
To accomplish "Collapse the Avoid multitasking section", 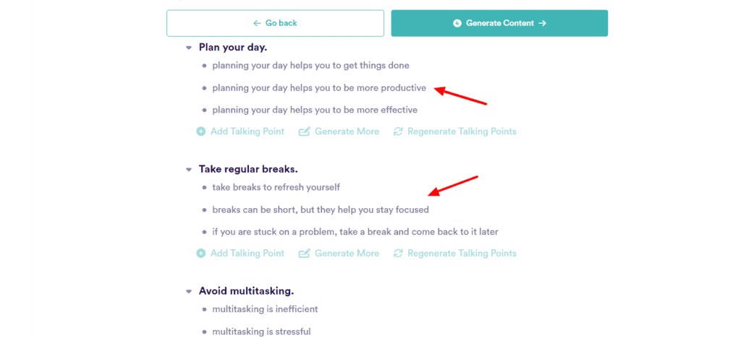I will coord(189,292).
